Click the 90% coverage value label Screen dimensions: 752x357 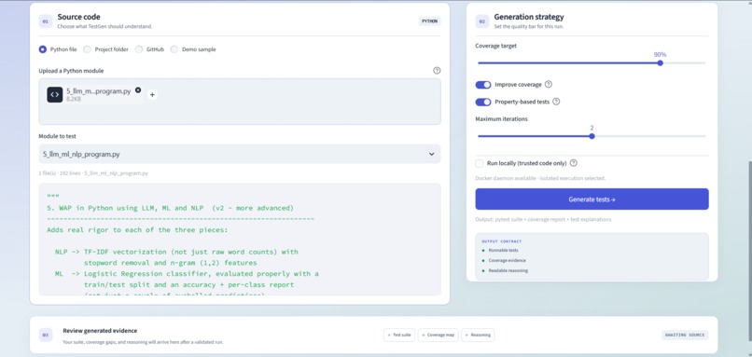[660, 55]
